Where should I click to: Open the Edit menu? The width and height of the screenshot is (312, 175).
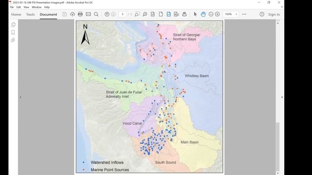click(x=19, y=7)
